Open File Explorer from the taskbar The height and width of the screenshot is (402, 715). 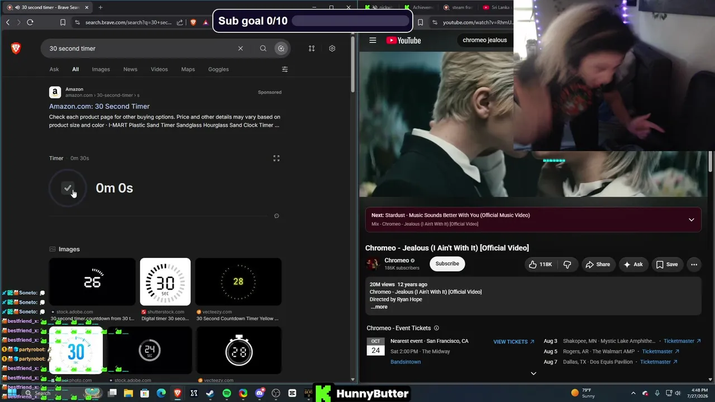(x=128, y=393)
